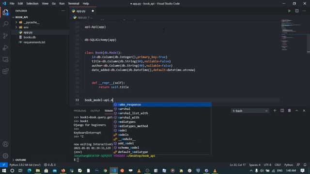Image resolution: width=310 pixels, height=174 pixels.
Task: Choose default_mediatype suggestion
Action: pyautogui.click(x=162, y=152)
